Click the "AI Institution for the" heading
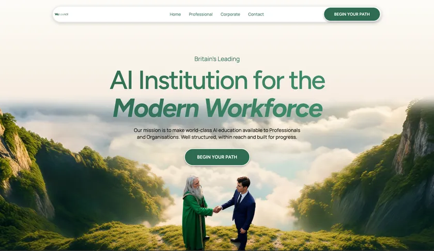This screenshot has height=251, width=434. pyautogui.click(x=218, y=80)
